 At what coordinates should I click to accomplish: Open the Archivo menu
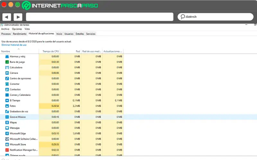tap(5, 29)
